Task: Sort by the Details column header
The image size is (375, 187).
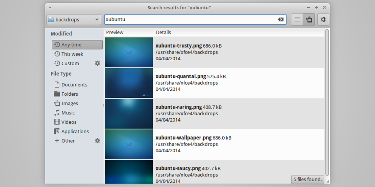Action: pos(239,32)
